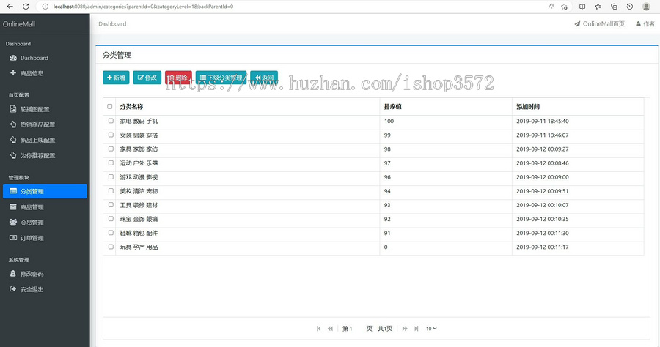The height and width of the screenshot is (347, 660).
Task: Toggle the select-all checkbox in table header
Action: click(110, 107)
